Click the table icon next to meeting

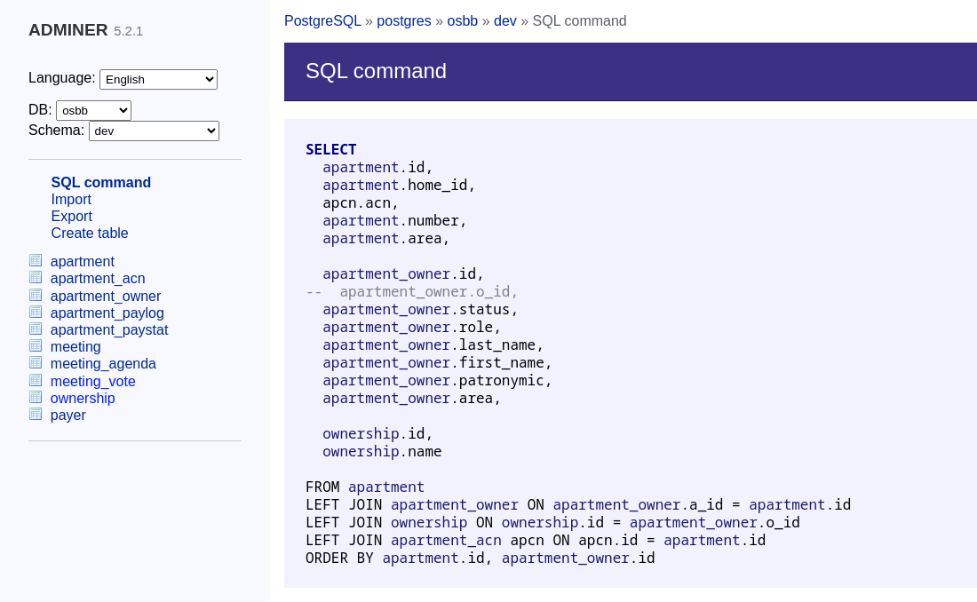tap(36, 346)
